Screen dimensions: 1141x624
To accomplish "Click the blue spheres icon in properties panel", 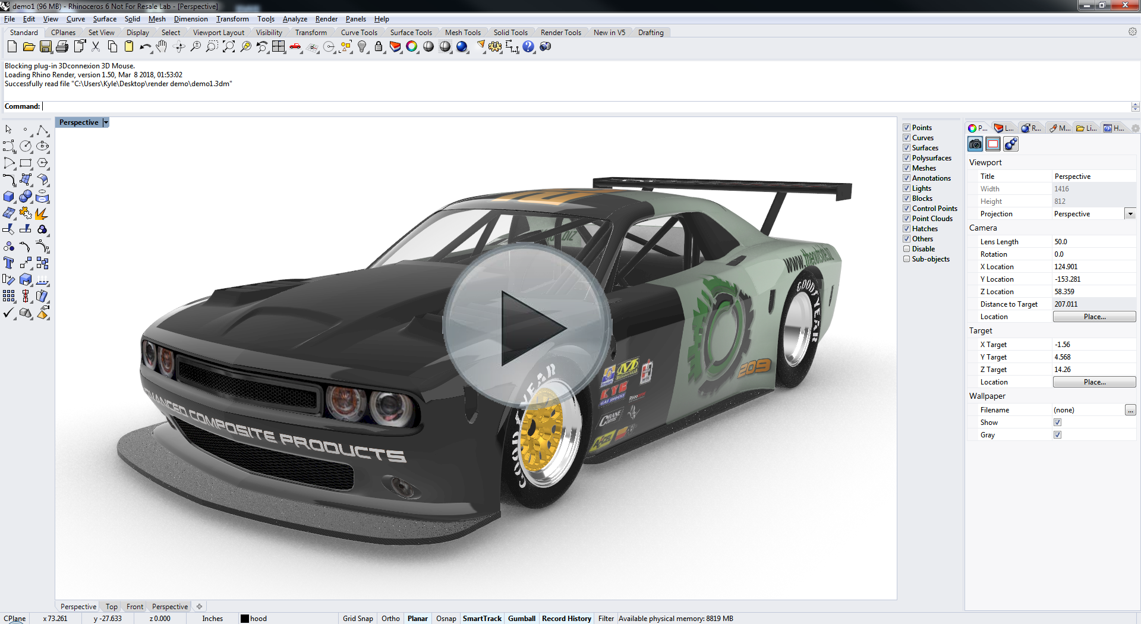I will [x=1011, y=144].
